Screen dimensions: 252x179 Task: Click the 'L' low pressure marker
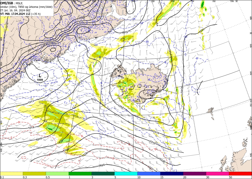click(x=40, y=76)
